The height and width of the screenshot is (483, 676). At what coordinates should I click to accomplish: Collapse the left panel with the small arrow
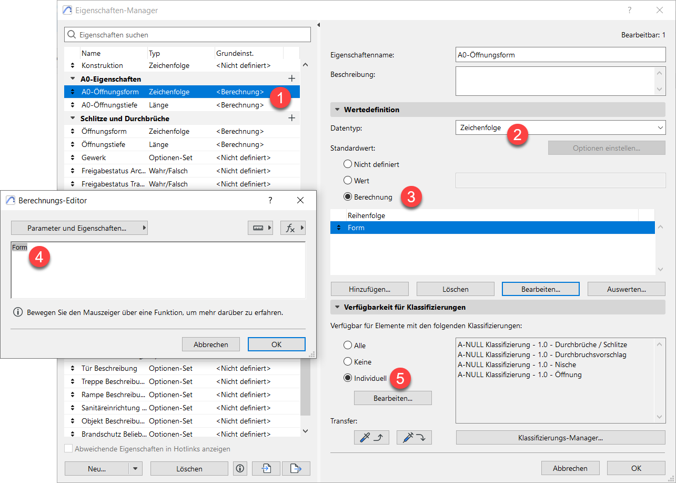point(318,25)
